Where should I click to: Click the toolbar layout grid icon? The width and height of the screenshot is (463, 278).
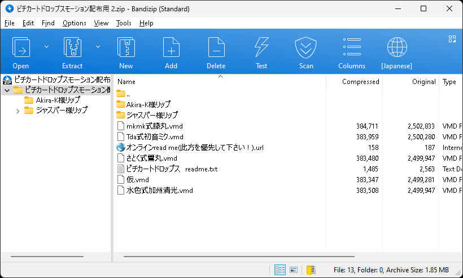pos(452,39)
